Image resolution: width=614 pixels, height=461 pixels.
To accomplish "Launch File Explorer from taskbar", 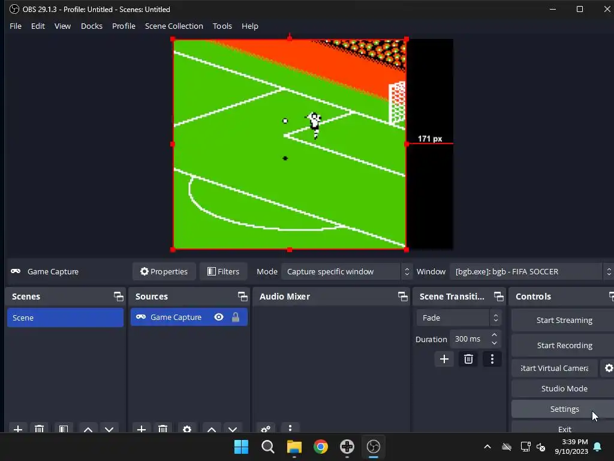I will pos(294,447).
